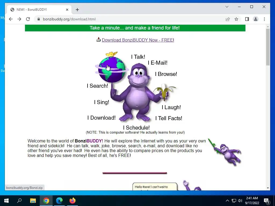Click the 'I Download!' text
Viewport: 275px width, 206px height.
(101, 118)
